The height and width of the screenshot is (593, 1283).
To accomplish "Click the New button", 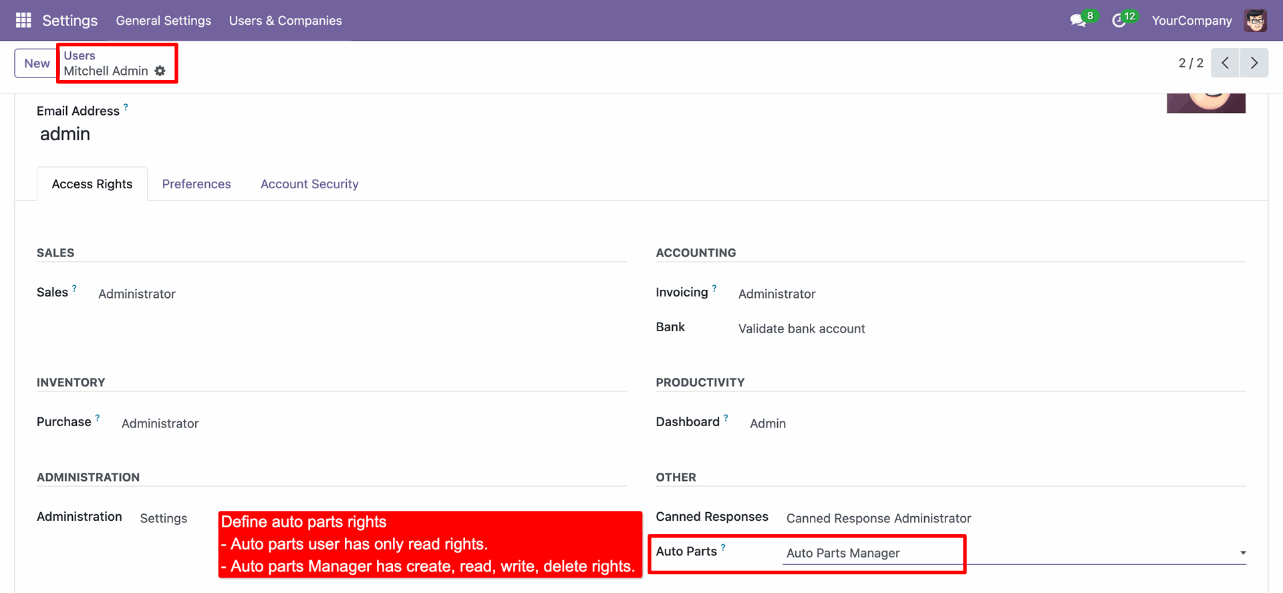I will click(x=37, y=63).
